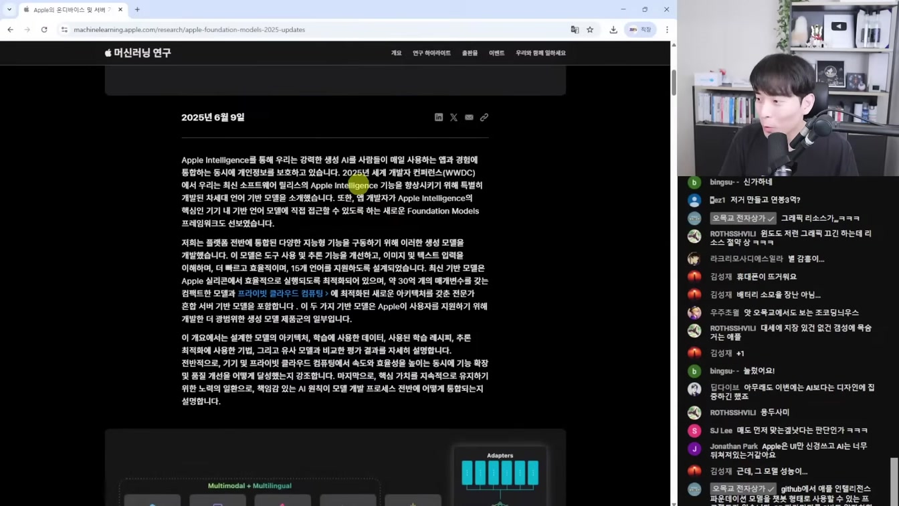
Task: Click chat username 딥다이브
Action: [x=724, y=388]
